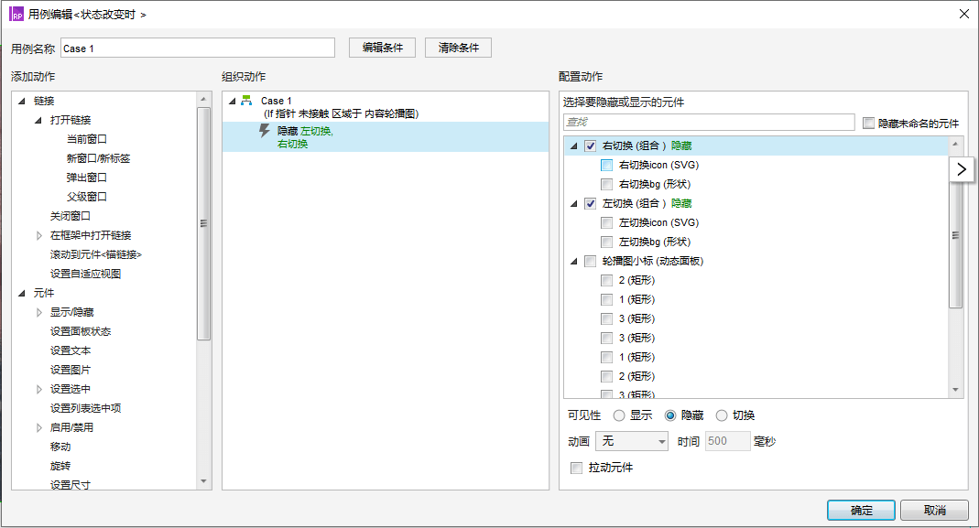
Task: Check 轮播图小标 (动态面板) checkbox
Action: pos(590,261)
